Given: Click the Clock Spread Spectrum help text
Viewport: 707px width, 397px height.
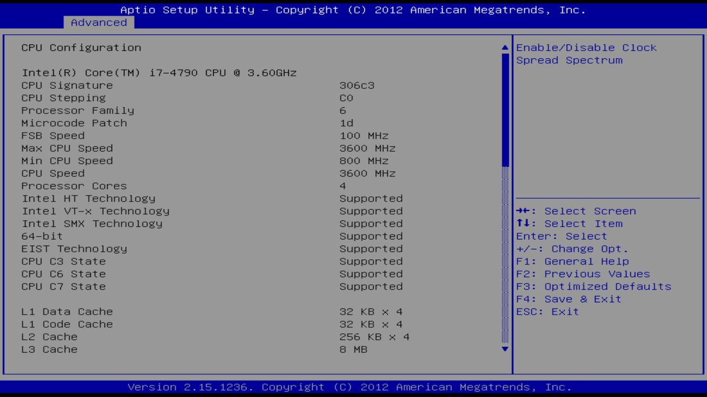Looking at the screenshot, I should 585,53.
